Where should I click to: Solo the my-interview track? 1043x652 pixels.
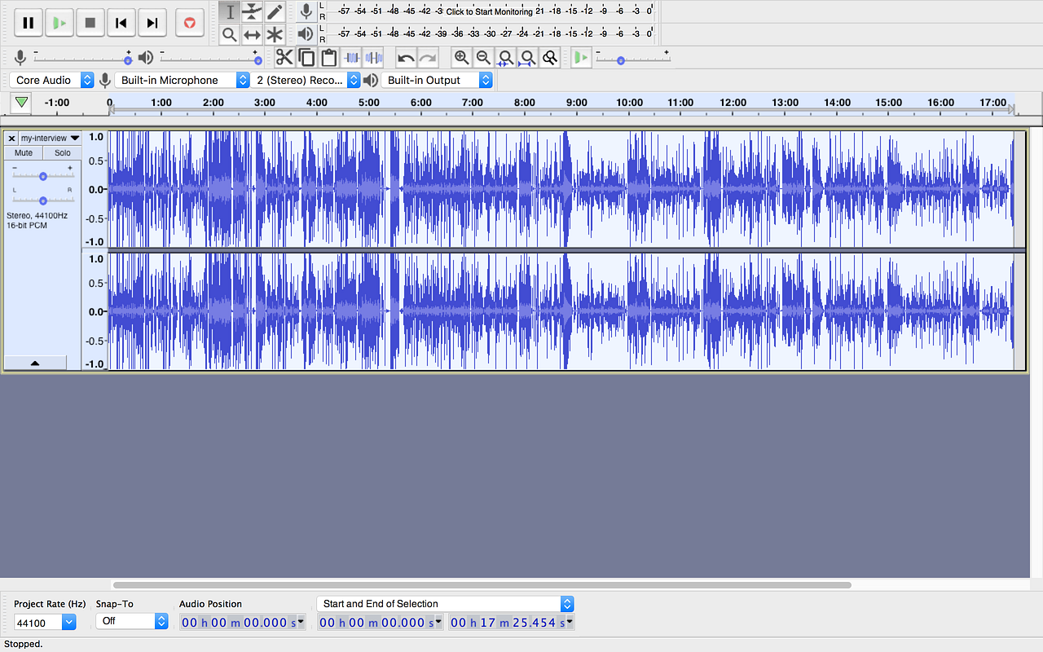coord(62,152)
